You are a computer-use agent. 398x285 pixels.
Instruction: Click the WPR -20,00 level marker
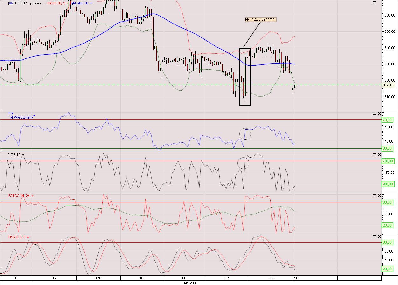(x=388, y=161)
